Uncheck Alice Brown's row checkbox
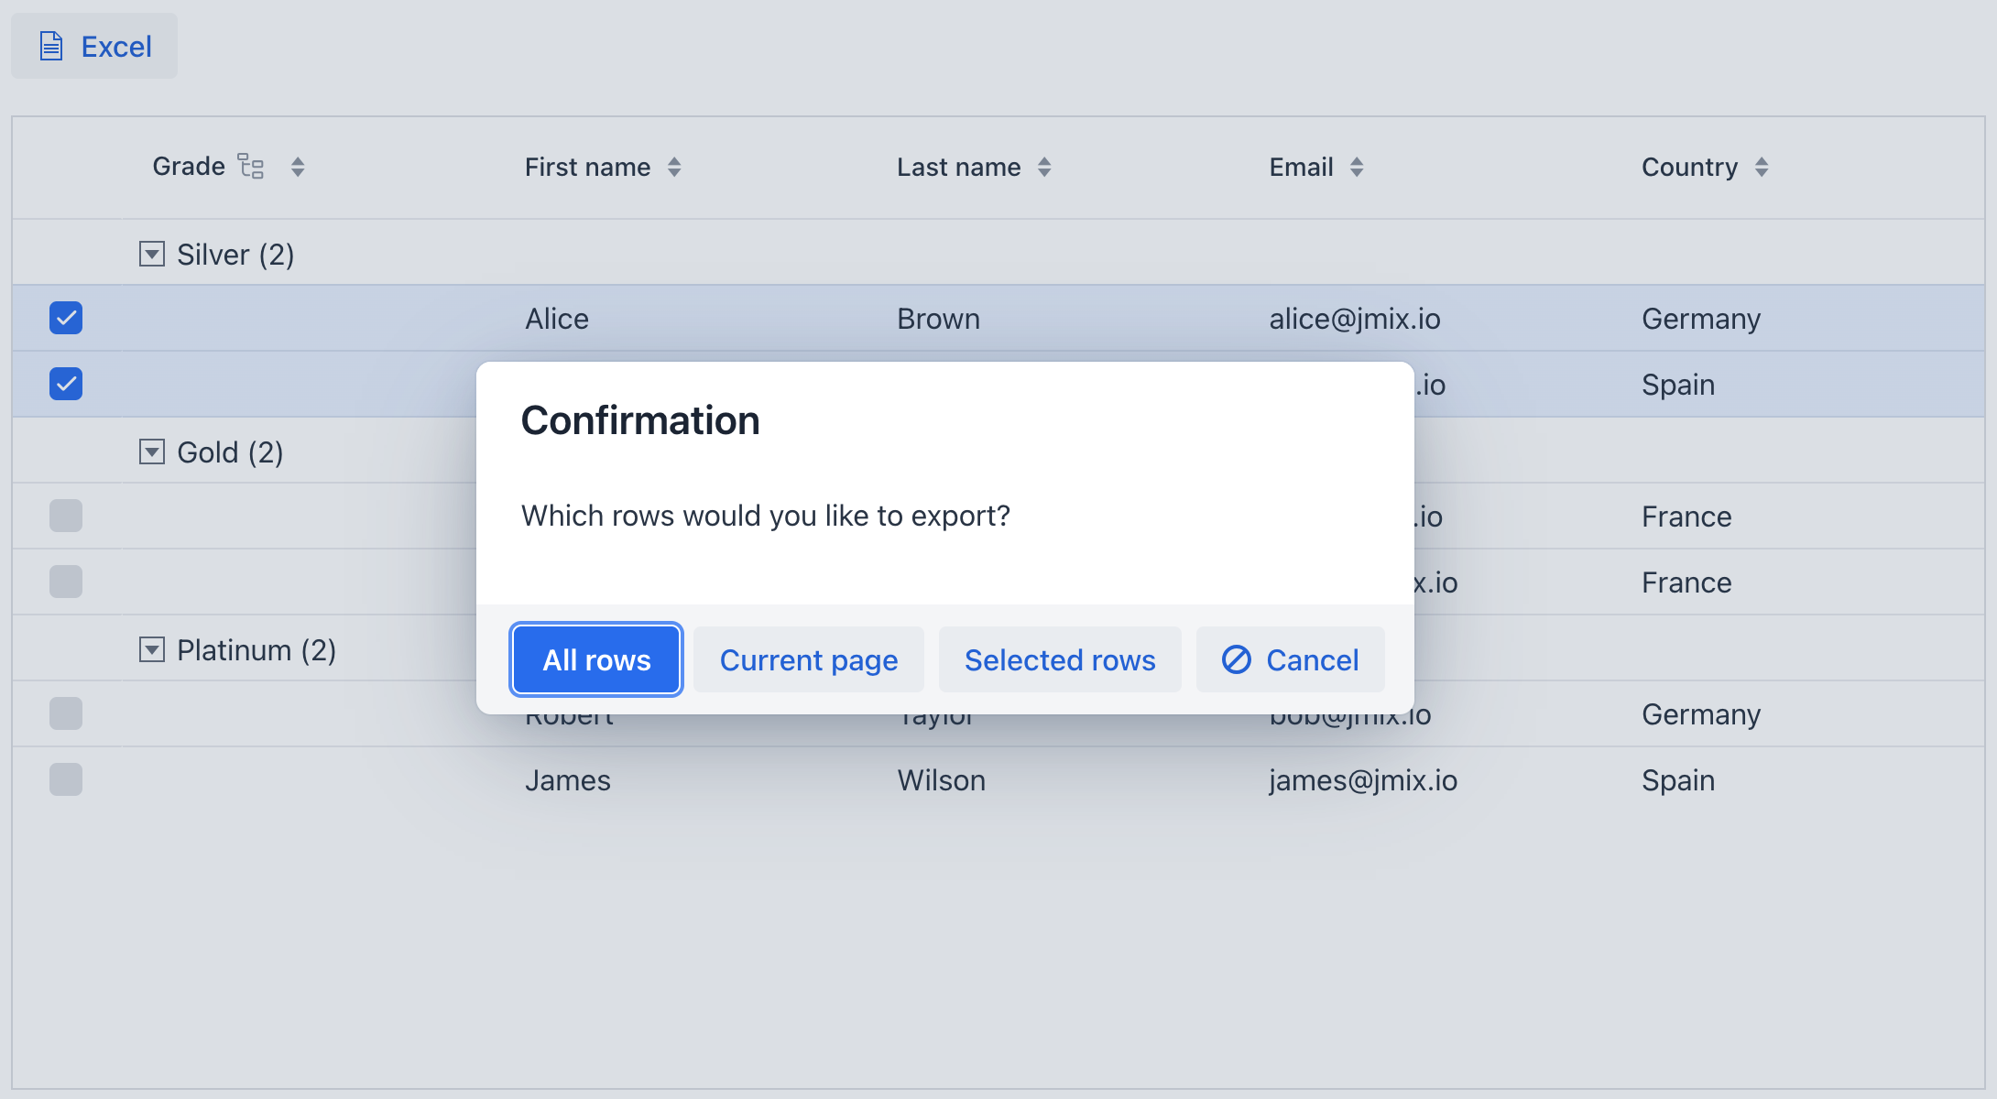The image size is (1997, 1099). pyautogui.click(x=65, y=318)
